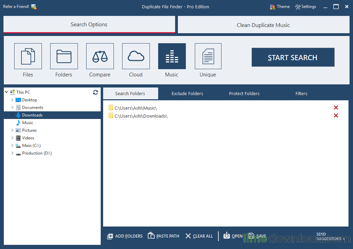The height and width of the screenshot is (249, 353).
Task: Select the Unique files mode icon
Action: 208,56
